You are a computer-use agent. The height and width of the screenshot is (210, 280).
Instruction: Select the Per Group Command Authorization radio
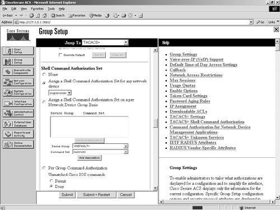point(44,168)
